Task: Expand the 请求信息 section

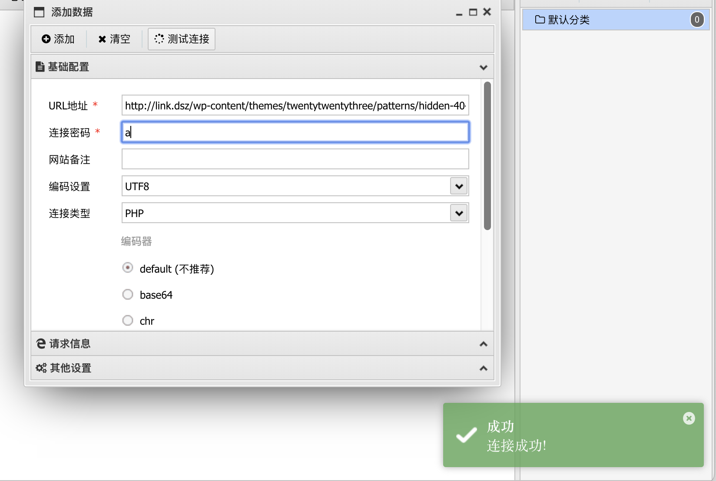Action: click(483, 344)
